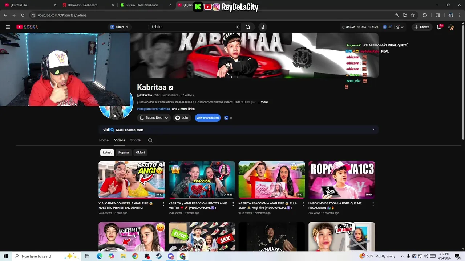Open options for UNBOXING DE TODA LA ROPA video
The width and height of the screenshot is (465, 261).
(373, 204)
